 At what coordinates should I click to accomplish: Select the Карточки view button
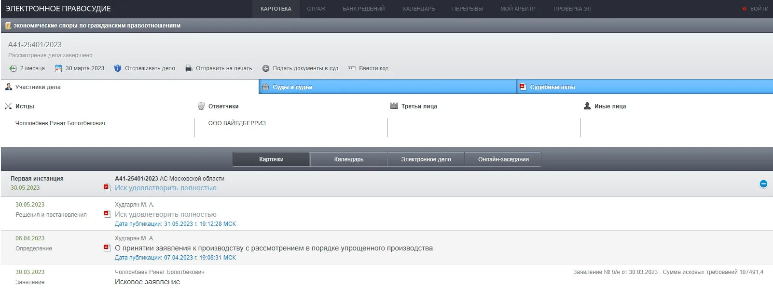[x=271, y=159]
